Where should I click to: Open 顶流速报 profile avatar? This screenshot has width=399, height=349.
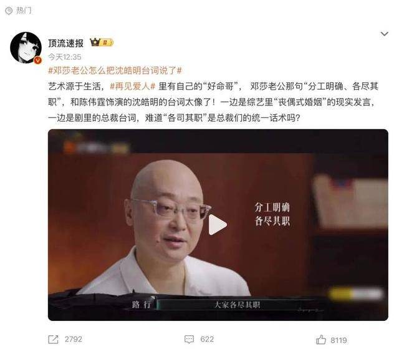tap(26, 47)
